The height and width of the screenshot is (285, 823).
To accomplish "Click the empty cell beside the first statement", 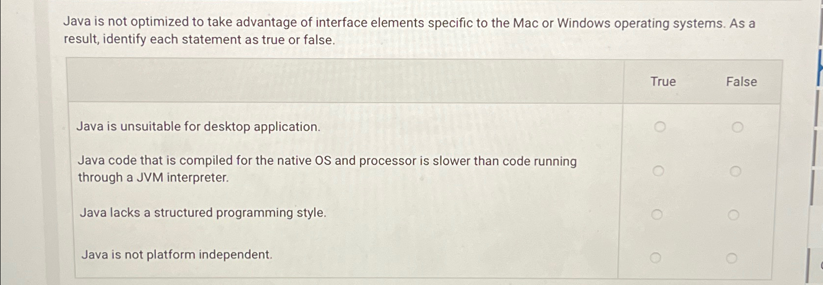I will (x=465, y=127).
